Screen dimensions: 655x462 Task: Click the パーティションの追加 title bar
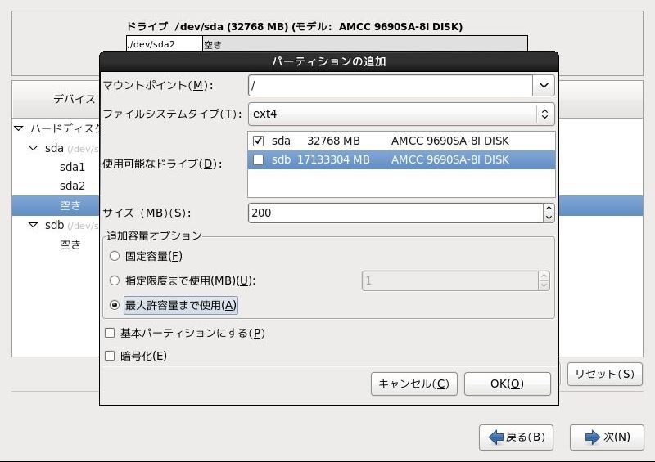329,61
